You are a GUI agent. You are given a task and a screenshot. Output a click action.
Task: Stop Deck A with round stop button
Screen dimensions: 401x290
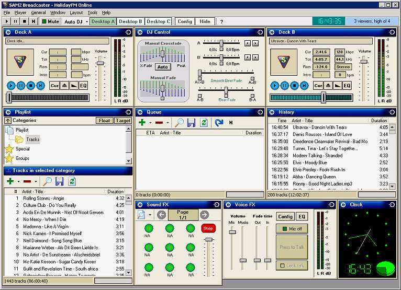point(31,86)
